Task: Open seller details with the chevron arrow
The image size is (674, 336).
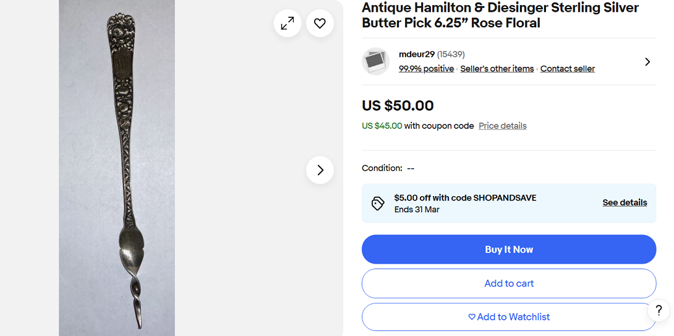Action: click(x=647, y=62)
